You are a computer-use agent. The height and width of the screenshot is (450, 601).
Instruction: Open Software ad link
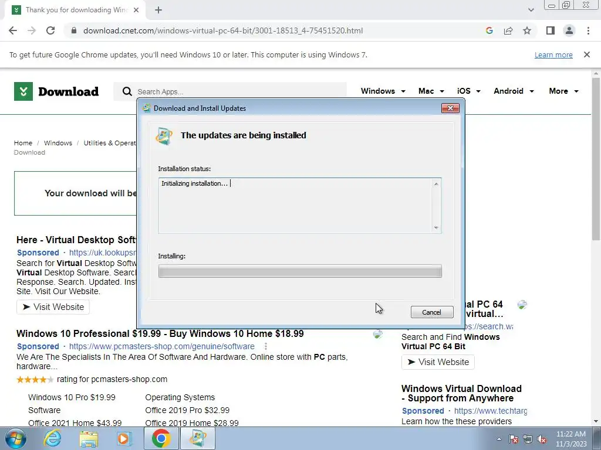[x=44, y=410]
